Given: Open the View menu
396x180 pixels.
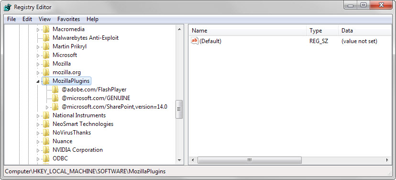Looking at the screenshot, I should tap(44, 19).
